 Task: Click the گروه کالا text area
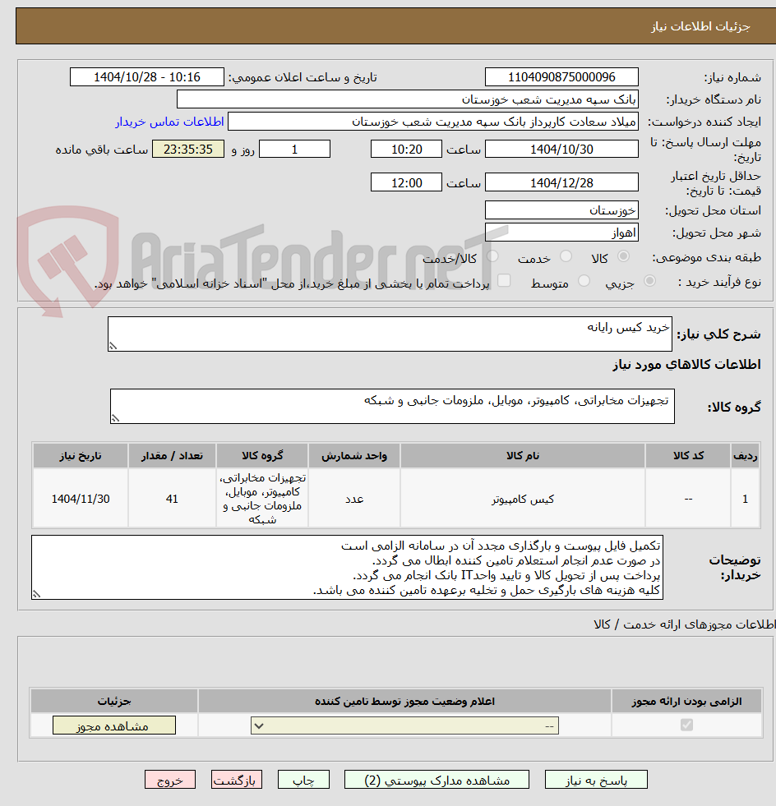(392, 406)
